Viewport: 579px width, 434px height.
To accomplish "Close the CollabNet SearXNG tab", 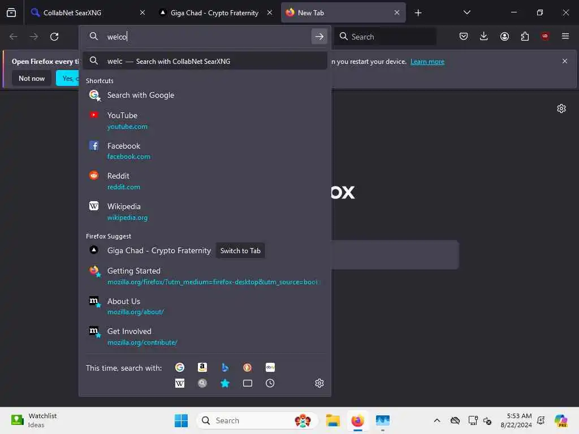I will coord(142,12).
